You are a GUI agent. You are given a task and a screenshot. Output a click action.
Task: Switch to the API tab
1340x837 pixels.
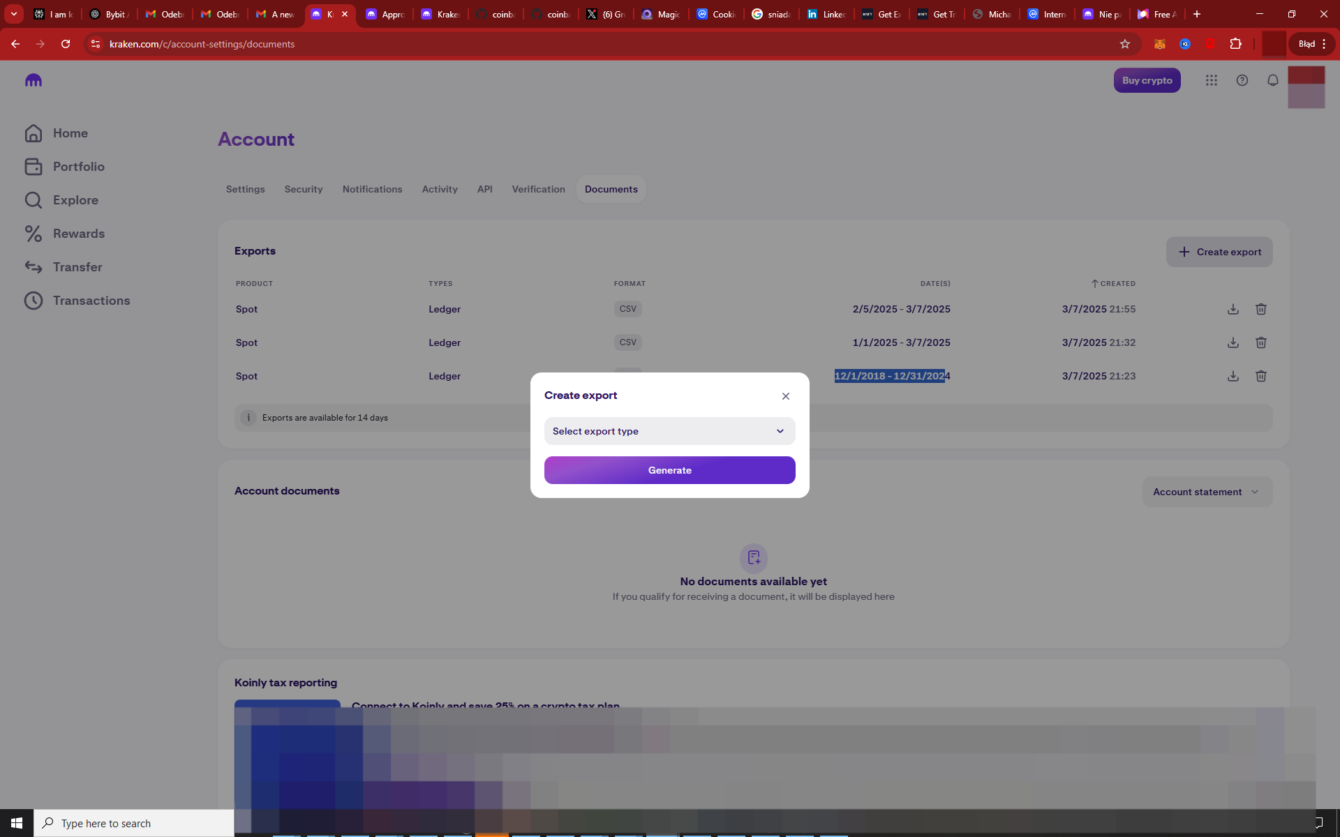[x=485, y=189]
